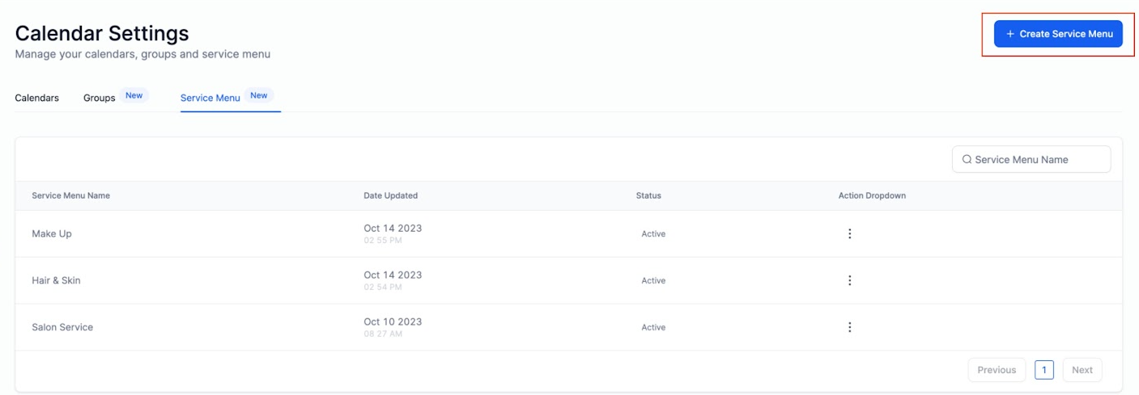Open three-dot actions for Hair & Skin
Image resolution: width=1139 pixels, height=395 pixels.
click(x=849, y=280)
